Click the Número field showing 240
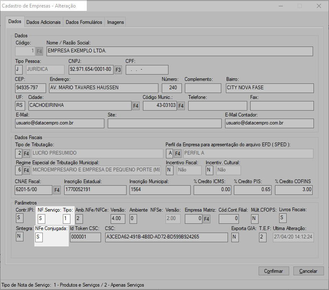The image size is (329, 290). (x=172, y=88)
